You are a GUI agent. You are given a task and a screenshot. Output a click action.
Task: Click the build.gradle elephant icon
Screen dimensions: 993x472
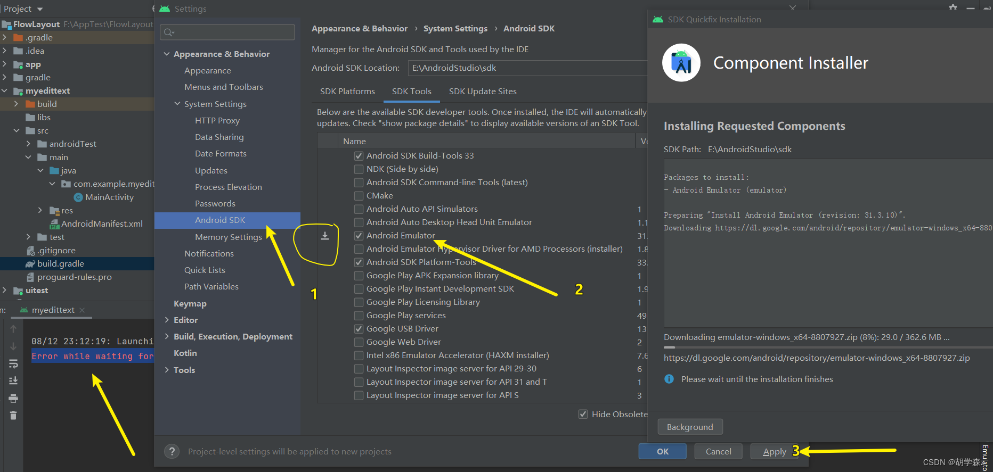click(30, 264)
